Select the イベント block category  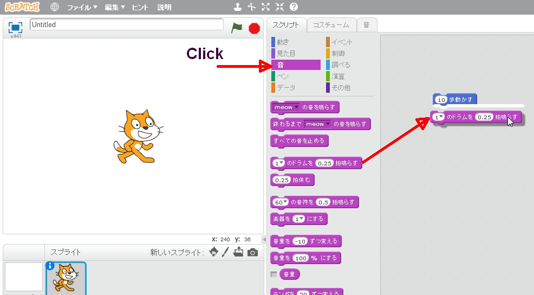pyautogui.click(x=350, y=42)
